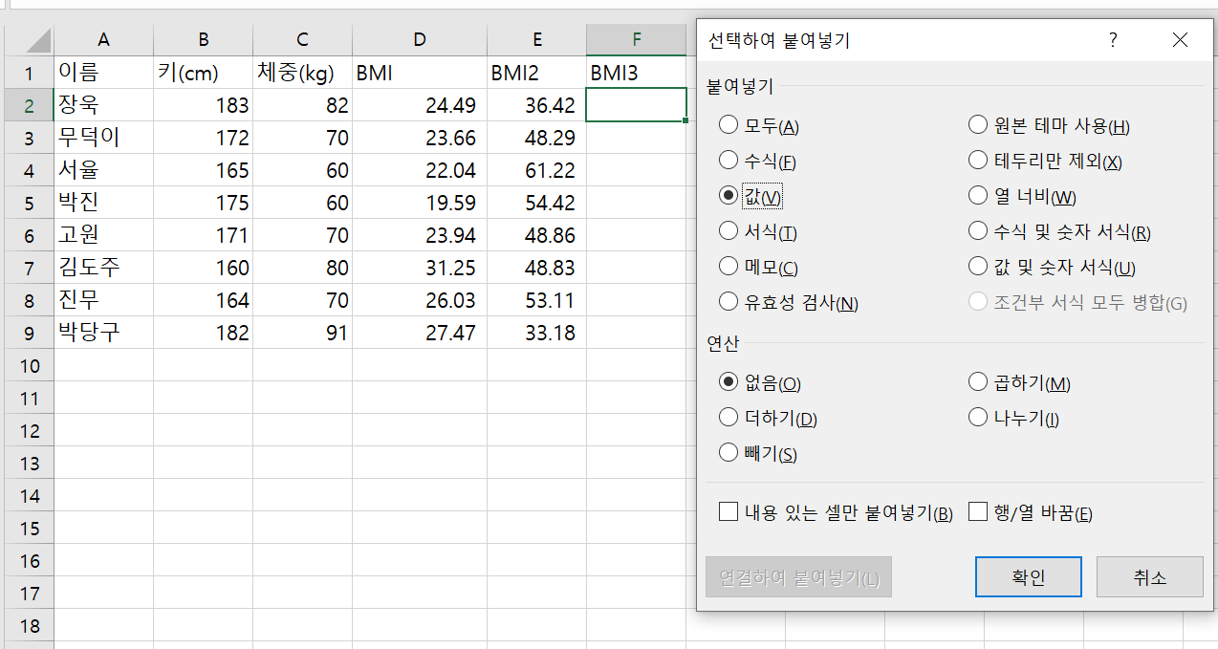Click the height cell 160
This screenshot has width=1218, height=649.
pos(203,268)
